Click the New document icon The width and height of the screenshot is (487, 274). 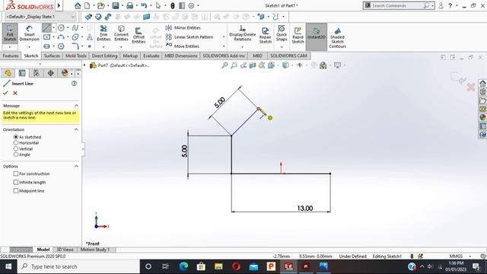coord(88,5)
